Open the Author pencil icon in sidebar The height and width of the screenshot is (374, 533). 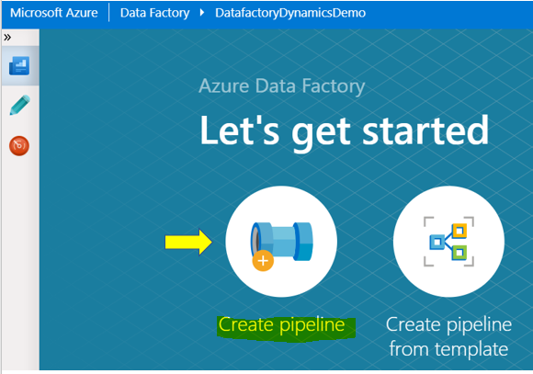[x=19, y=105]
